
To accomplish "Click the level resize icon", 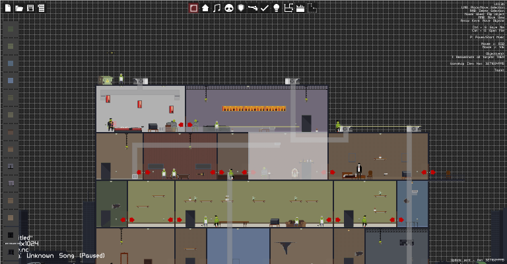I will point(288,8).
